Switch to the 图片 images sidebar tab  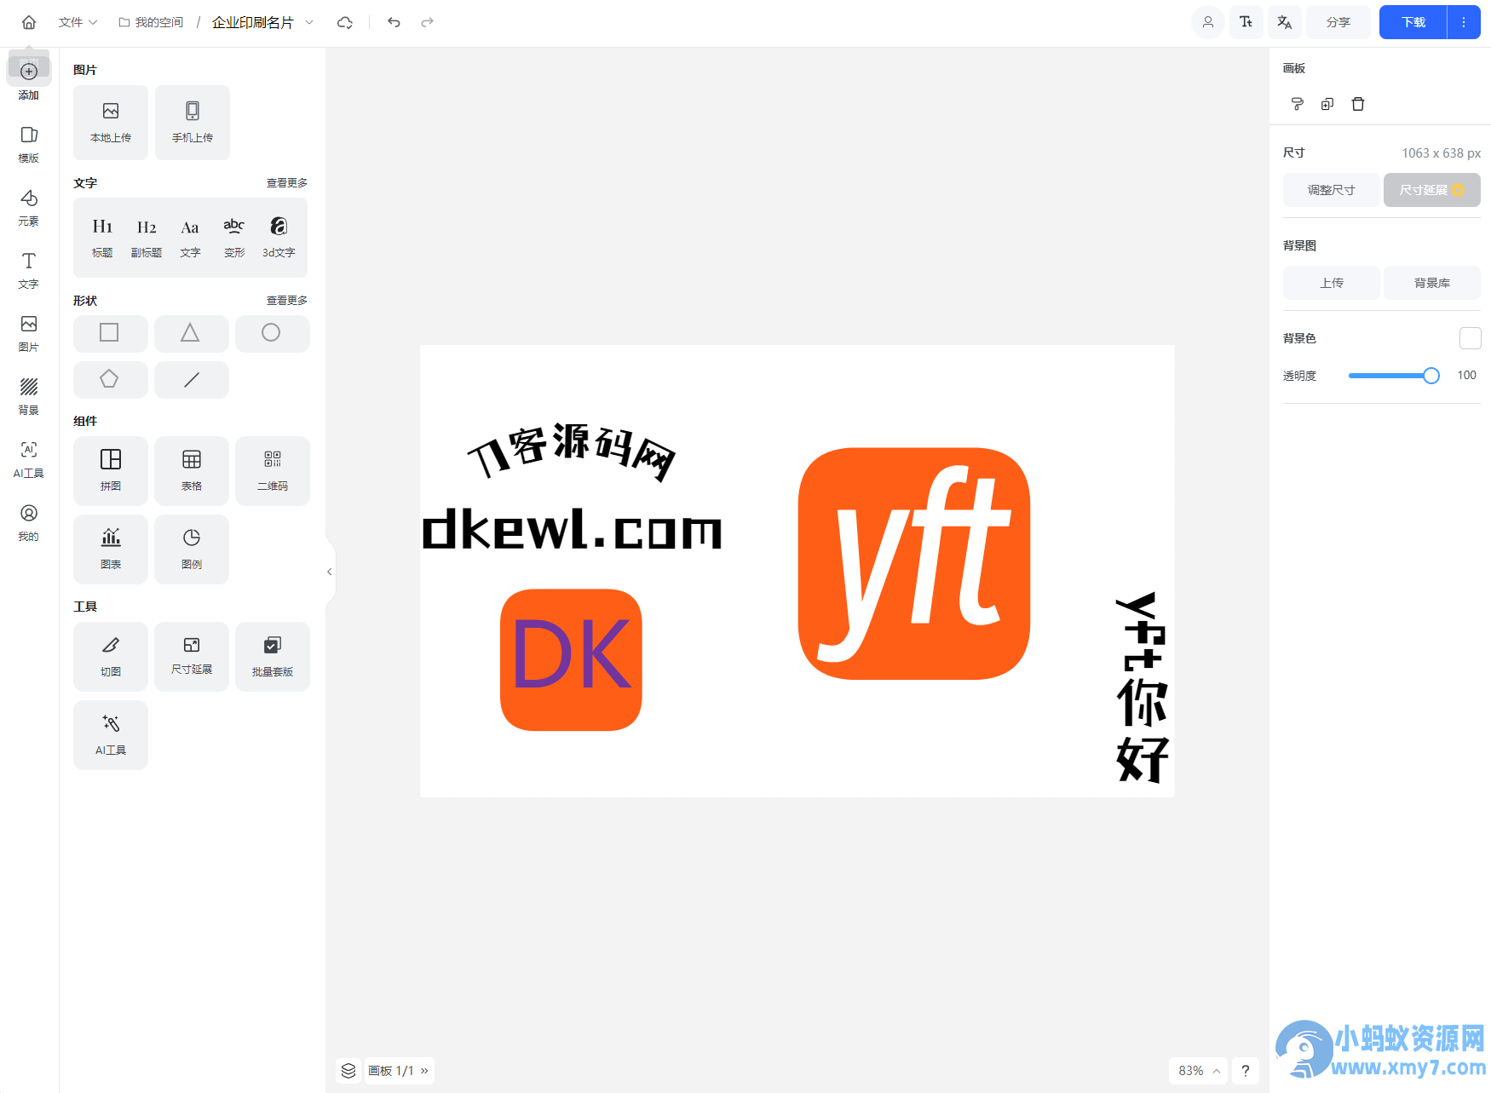click(x=29, y=333)
